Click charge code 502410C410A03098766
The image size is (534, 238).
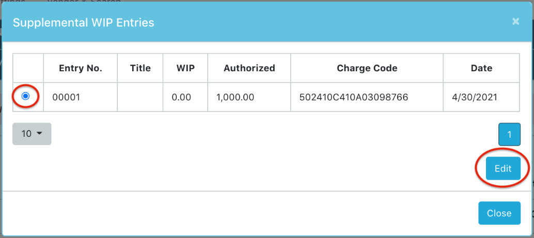pos(354,98)
